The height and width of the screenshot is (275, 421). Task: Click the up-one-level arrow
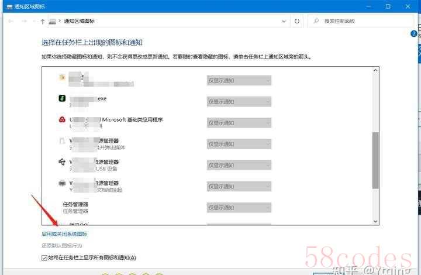[43, 21]
